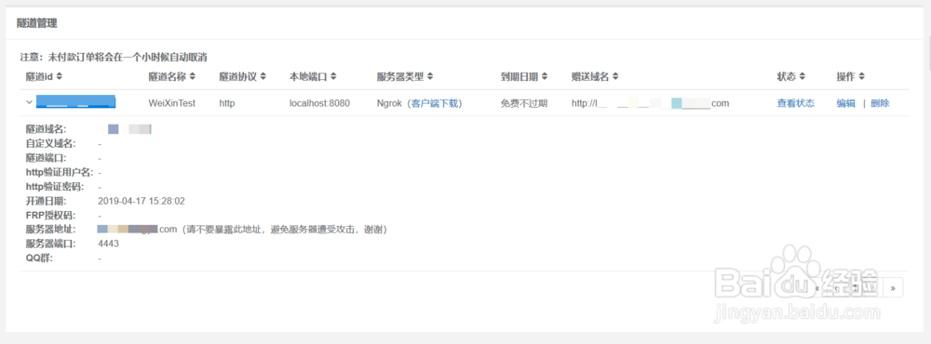Go to the last page with » button
The height and width of the screenshot is (344, 931).
pos(893,287)
